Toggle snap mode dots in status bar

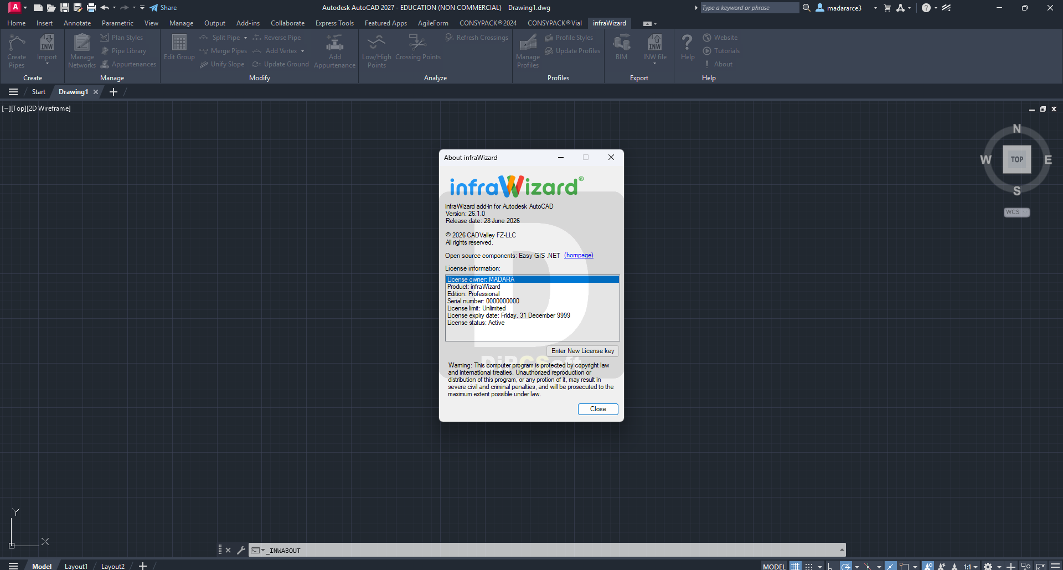click(809, 566)
